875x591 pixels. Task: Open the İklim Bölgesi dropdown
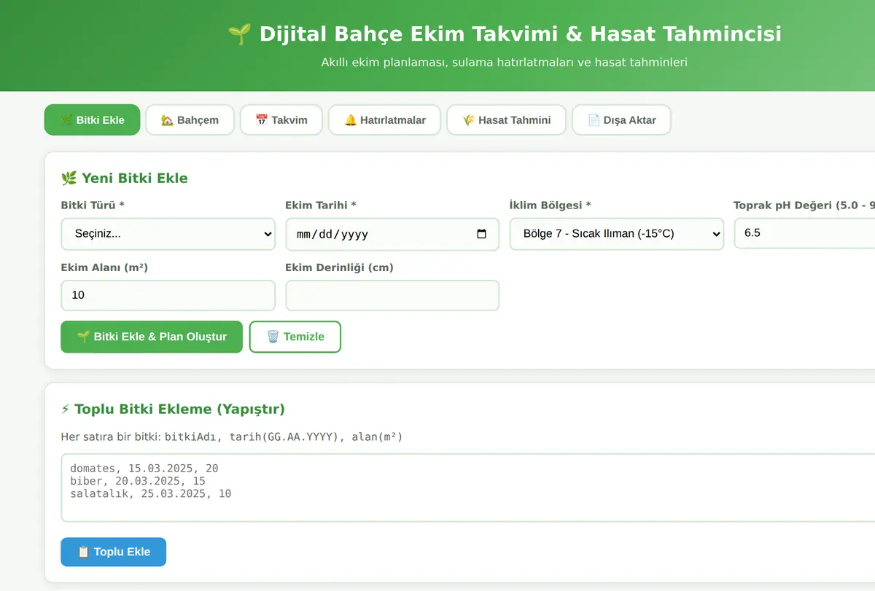pyautogui.click(x=617, y=234)
